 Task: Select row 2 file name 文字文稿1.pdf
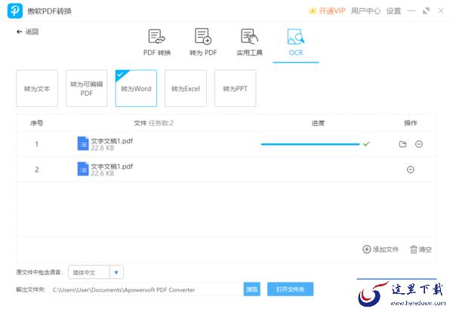(112, 167)
